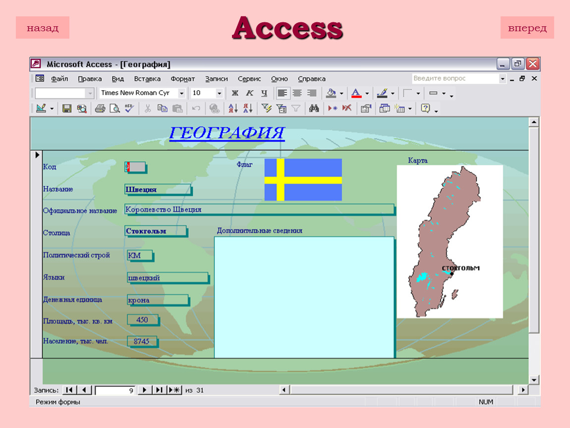Click Filter By Form icon
The image size is (570, 428).
(282, 108)
